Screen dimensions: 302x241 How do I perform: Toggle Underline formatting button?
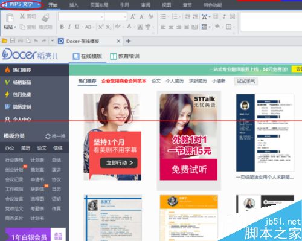pos(77,27)
